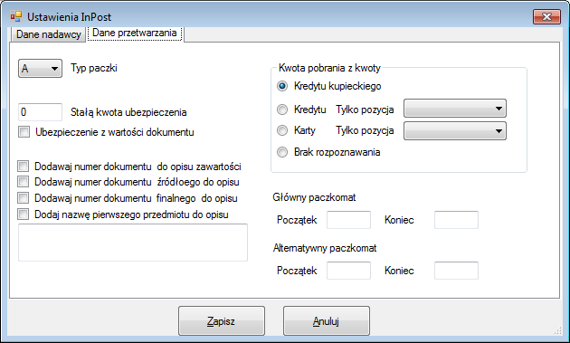Viewport: 570px width, 343px height.
Task: Check Dodawaj numer dokumentu do opisu zawartości
Action: pyautogui.click(x=23, y=167)
